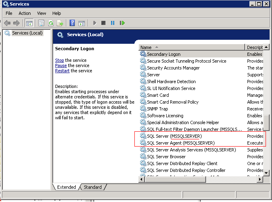Select Services (Local) in the console tree
The image size is (272, 202).
coord(27,33)
